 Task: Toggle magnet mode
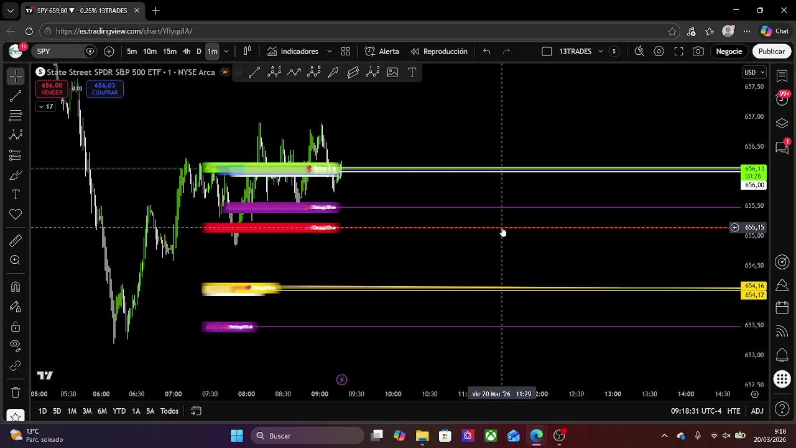point(16,287)
